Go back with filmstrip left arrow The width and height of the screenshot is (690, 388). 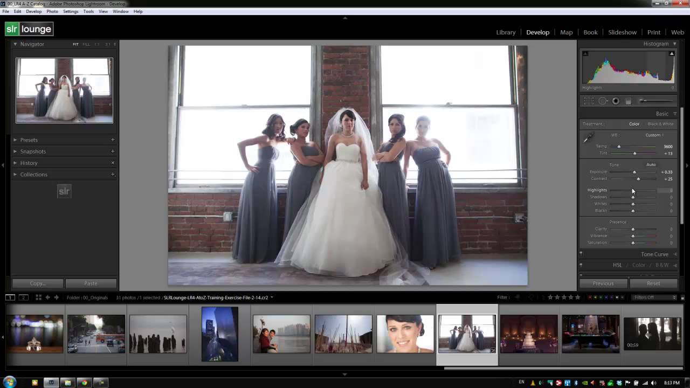coord(48,297)
